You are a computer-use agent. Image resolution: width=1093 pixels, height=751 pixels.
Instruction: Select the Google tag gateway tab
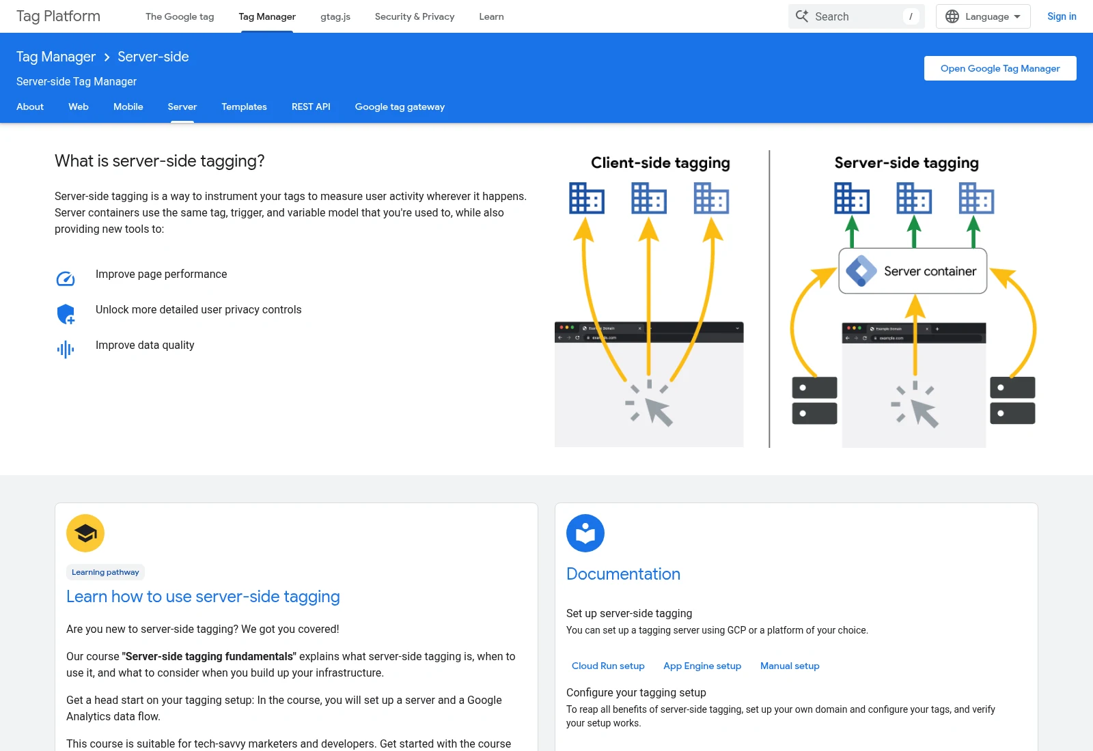click(x=400, y=107)
